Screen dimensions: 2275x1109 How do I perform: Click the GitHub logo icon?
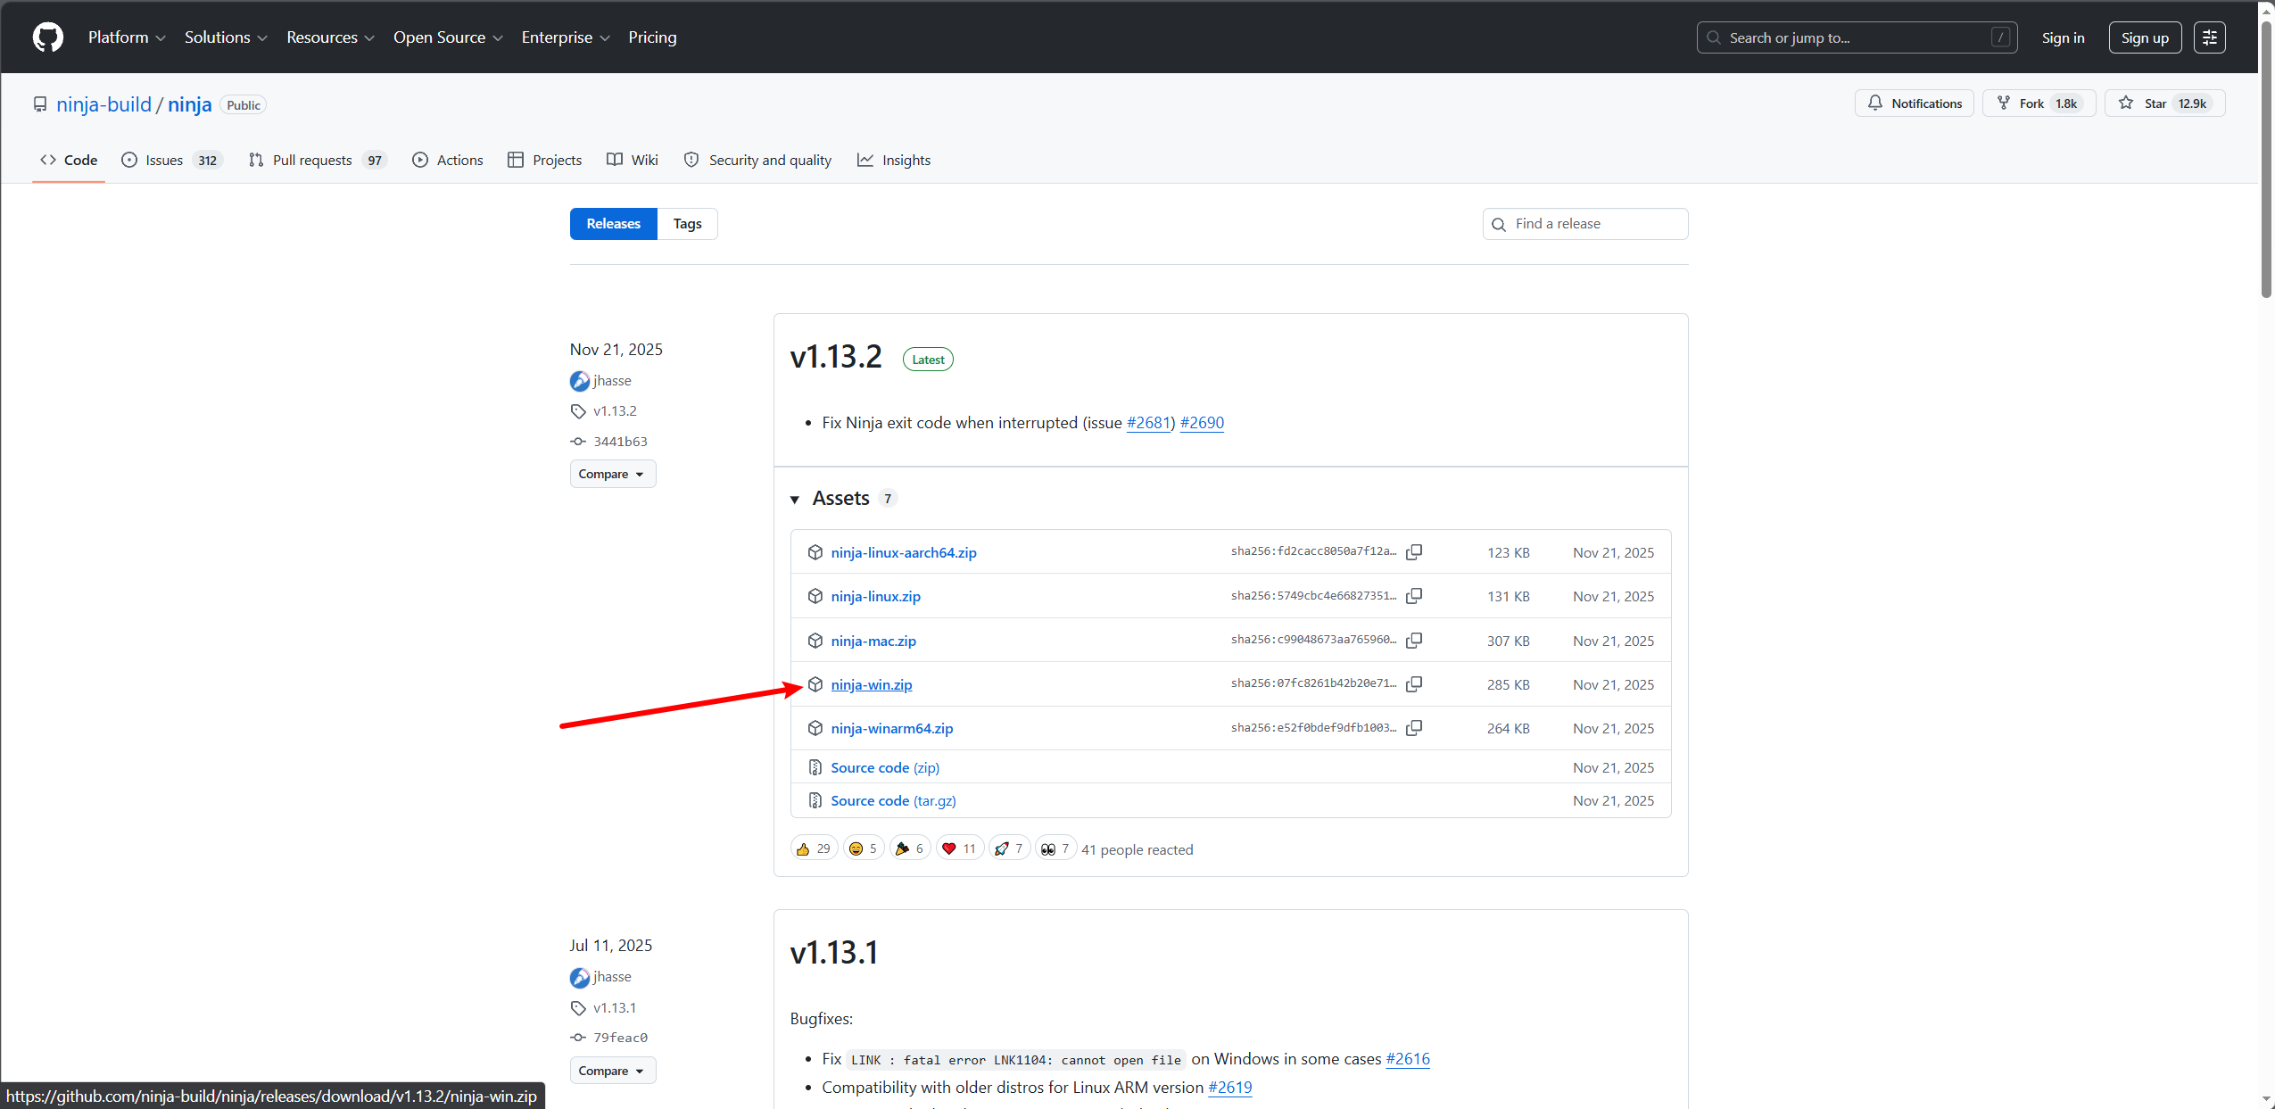click(48, 37)
